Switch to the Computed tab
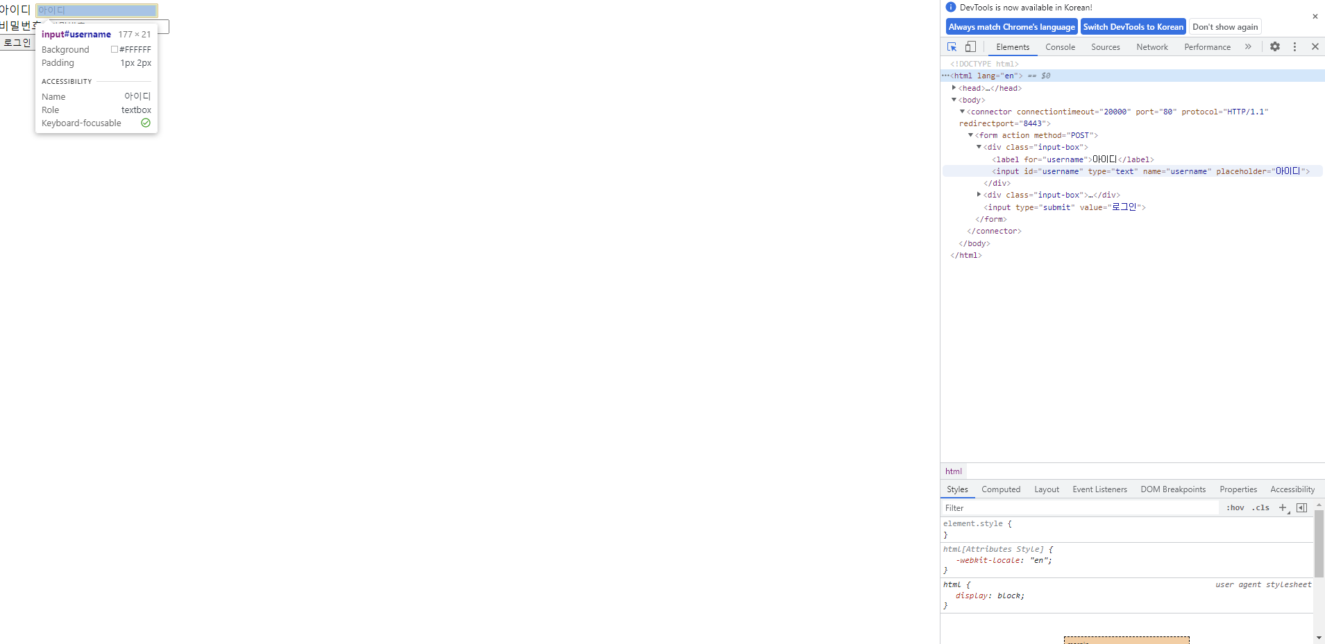The image size is (1325, 644). click(x=1001, y=489)
